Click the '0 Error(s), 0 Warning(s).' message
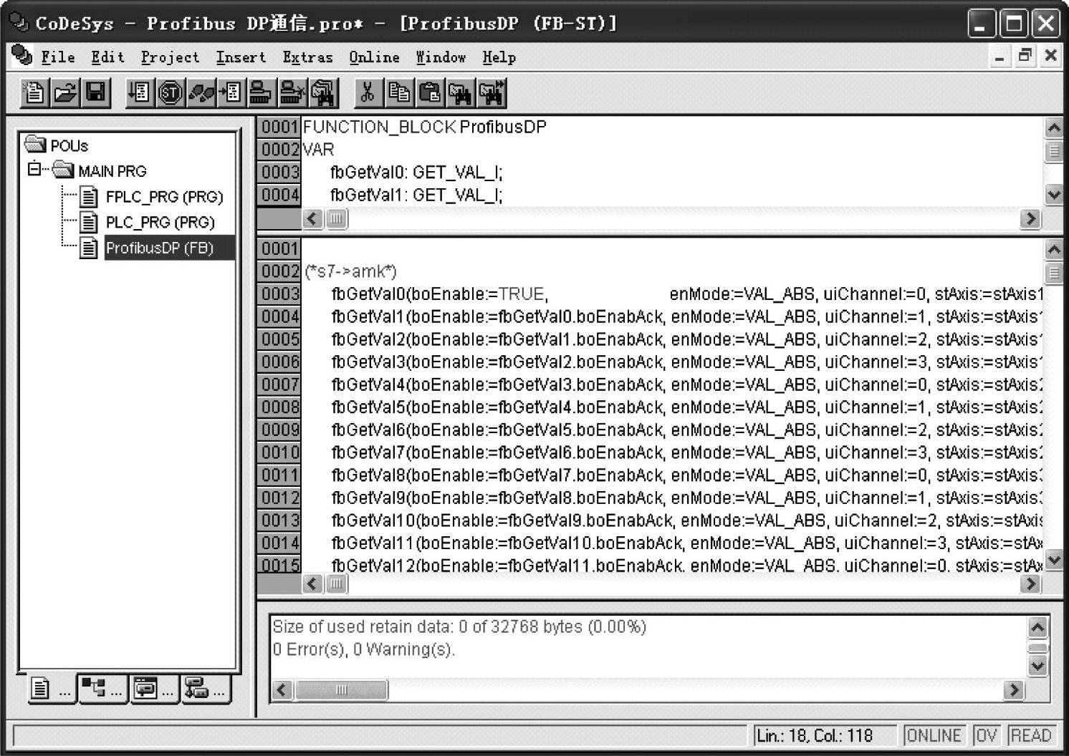This screenshot has height=756, width=1069. click(x=364, y=650)
